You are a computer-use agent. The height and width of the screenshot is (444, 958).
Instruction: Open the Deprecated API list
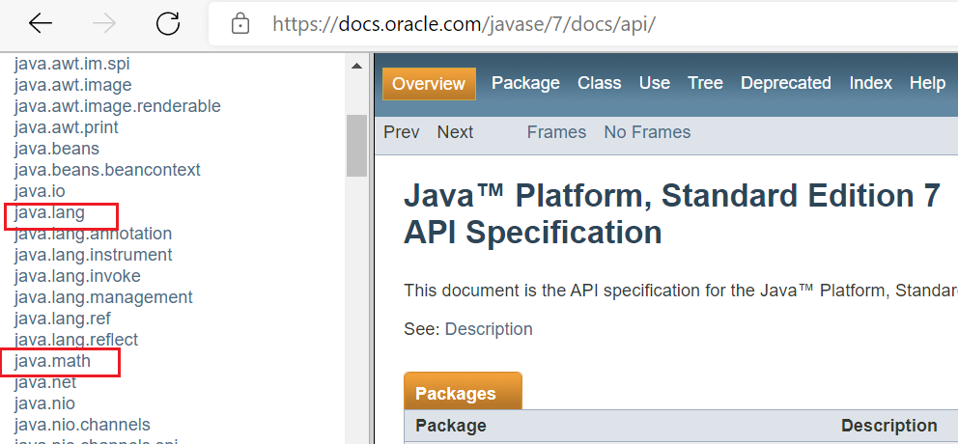786,83
